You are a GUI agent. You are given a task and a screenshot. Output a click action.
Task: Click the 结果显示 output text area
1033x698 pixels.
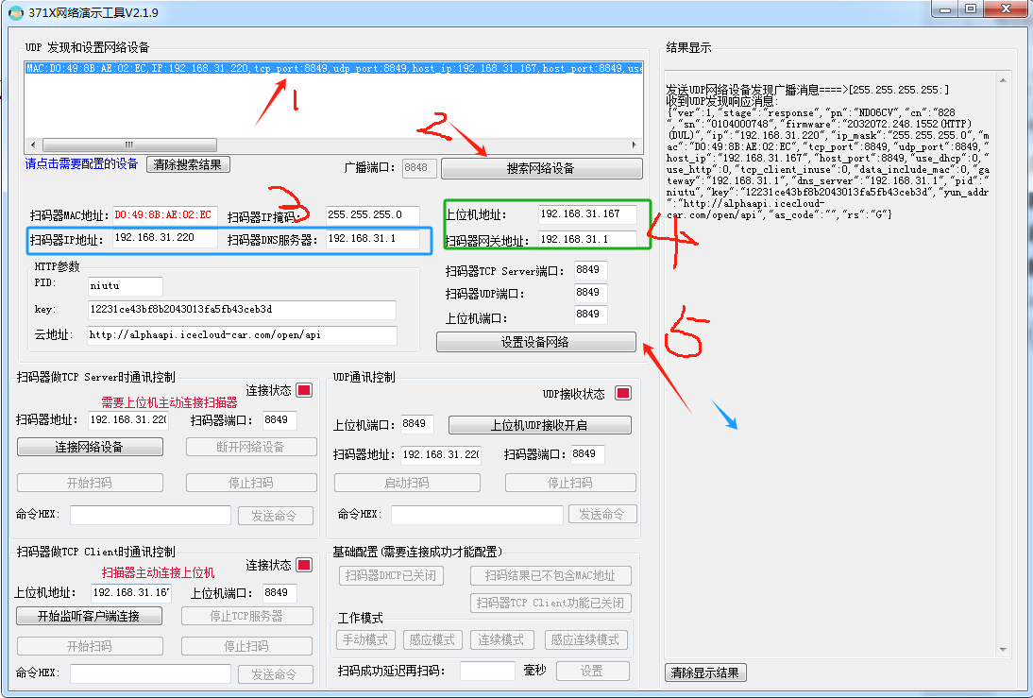pos(832,364)
